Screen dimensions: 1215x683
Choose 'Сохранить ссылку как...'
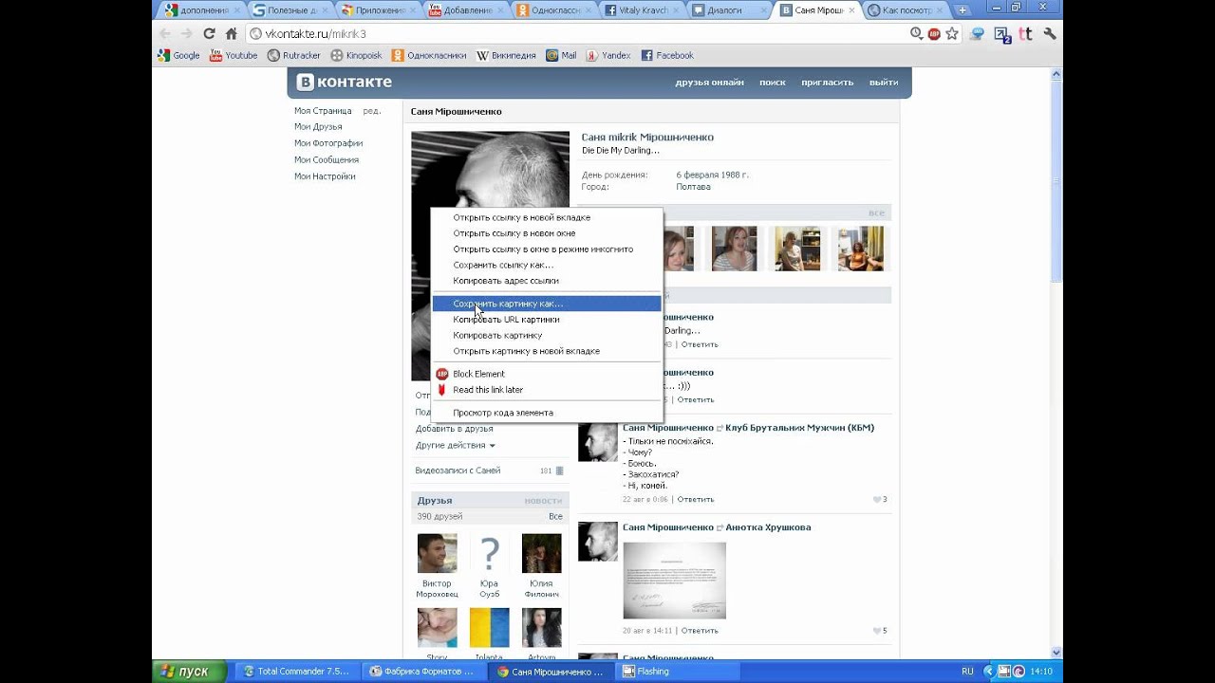click(x=547, y=265)
